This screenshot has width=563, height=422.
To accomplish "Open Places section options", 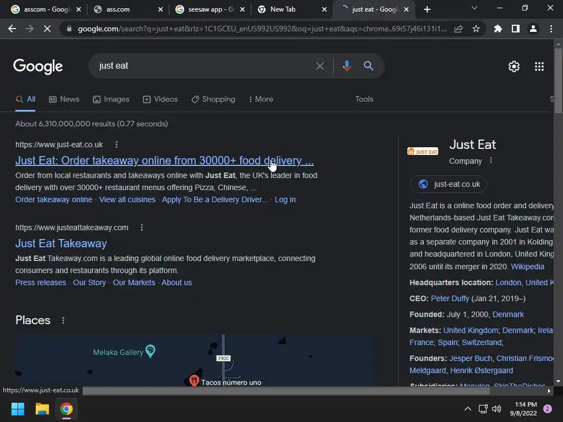I will click(63, 320).
